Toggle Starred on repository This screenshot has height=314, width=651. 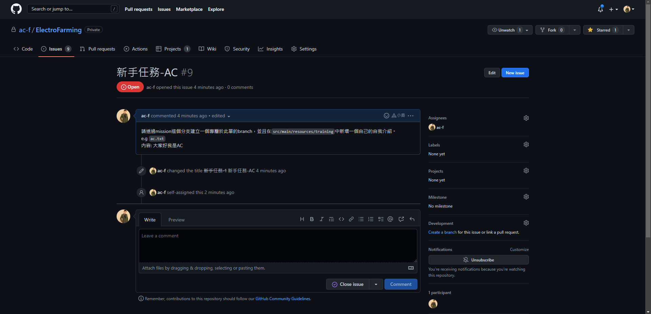click(603, 30)
